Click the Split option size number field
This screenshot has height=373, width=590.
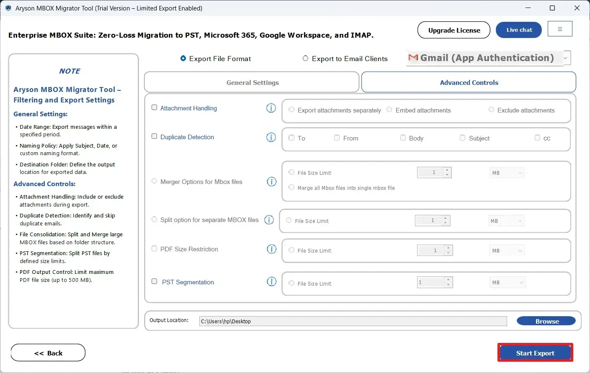[428, 220]
